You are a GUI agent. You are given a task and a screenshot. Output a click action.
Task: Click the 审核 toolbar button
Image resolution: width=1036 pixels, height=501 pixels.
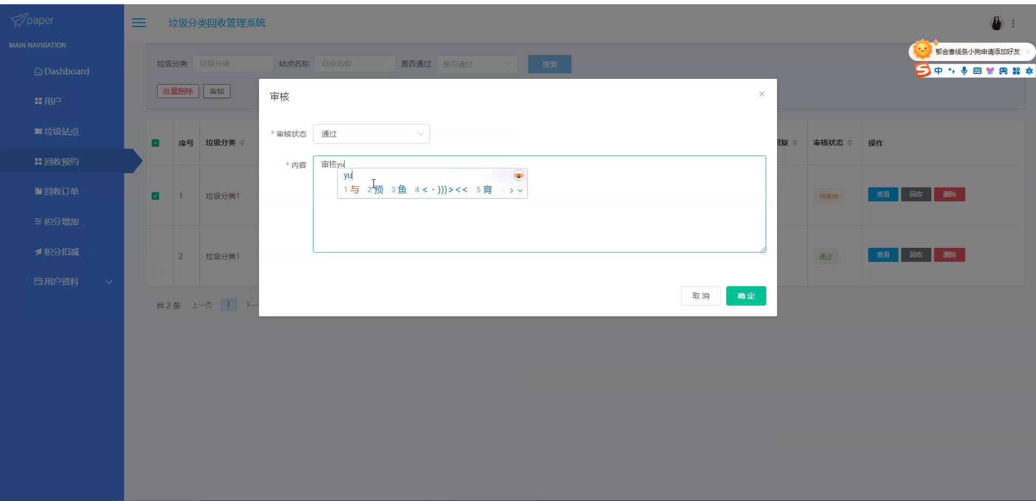point(217,91)
